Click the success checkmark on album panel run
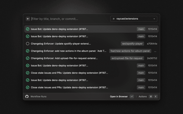Screen dimensions: 183x114 click(x=27, y=51)
